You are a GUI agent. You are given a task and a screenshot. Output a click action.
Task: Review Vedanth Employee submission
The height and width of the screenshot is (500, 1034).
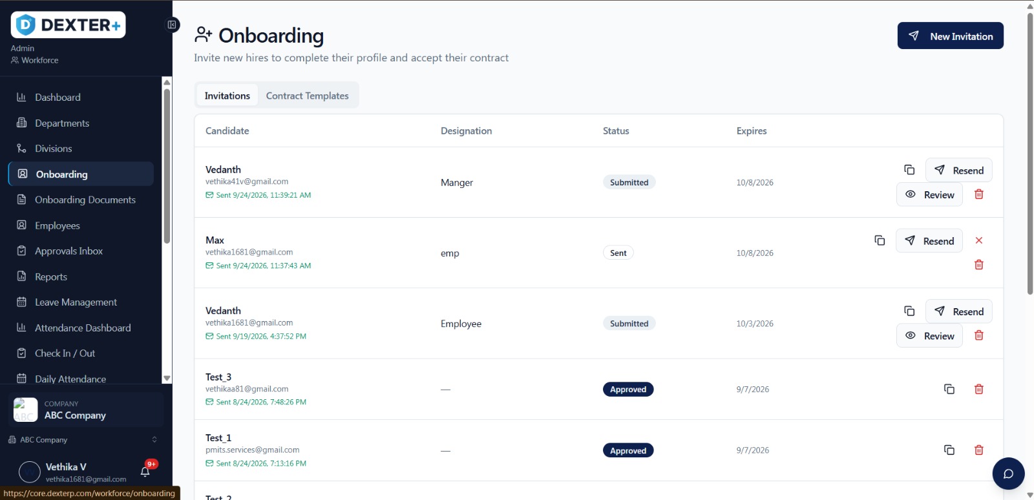929,336
